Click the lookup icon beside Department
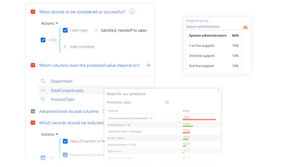The height and width of the screenshot is (167, 287). click(43, 81)
